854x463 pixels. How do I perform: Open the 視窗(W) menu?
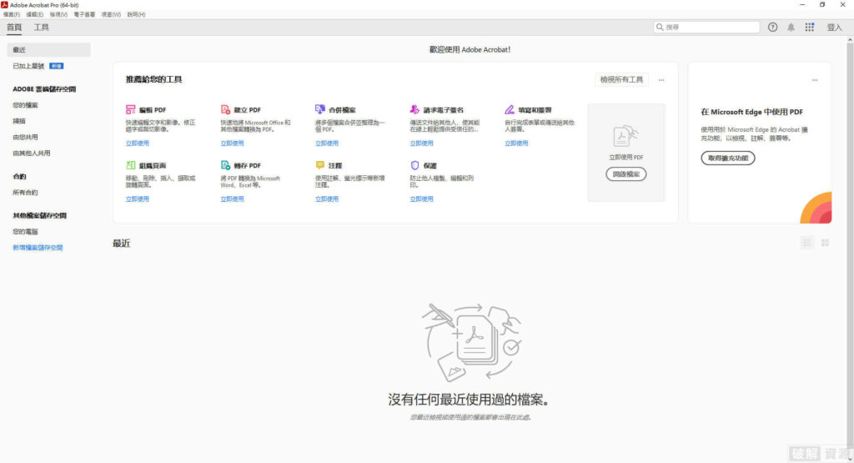111,15
